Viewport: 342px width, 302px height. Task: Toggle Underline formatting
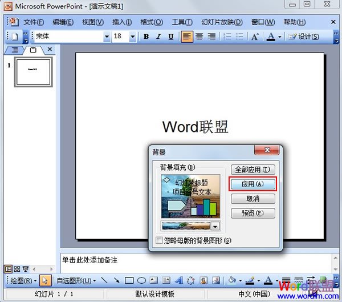coord(171,37)
